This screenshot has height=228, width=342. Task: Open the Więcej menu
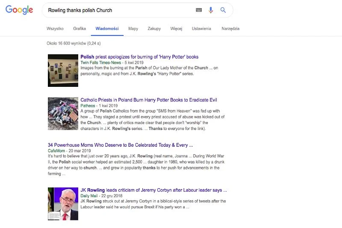pos(176,29)
